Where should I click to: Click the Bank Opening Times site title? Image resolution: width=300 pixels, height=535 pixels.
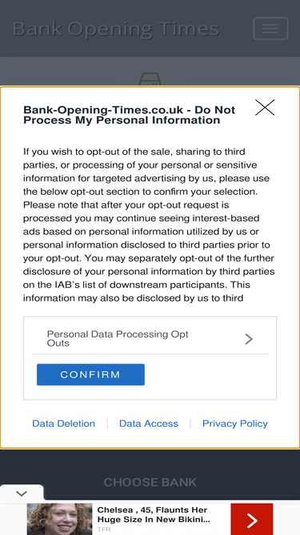click(x=116, y=29)
